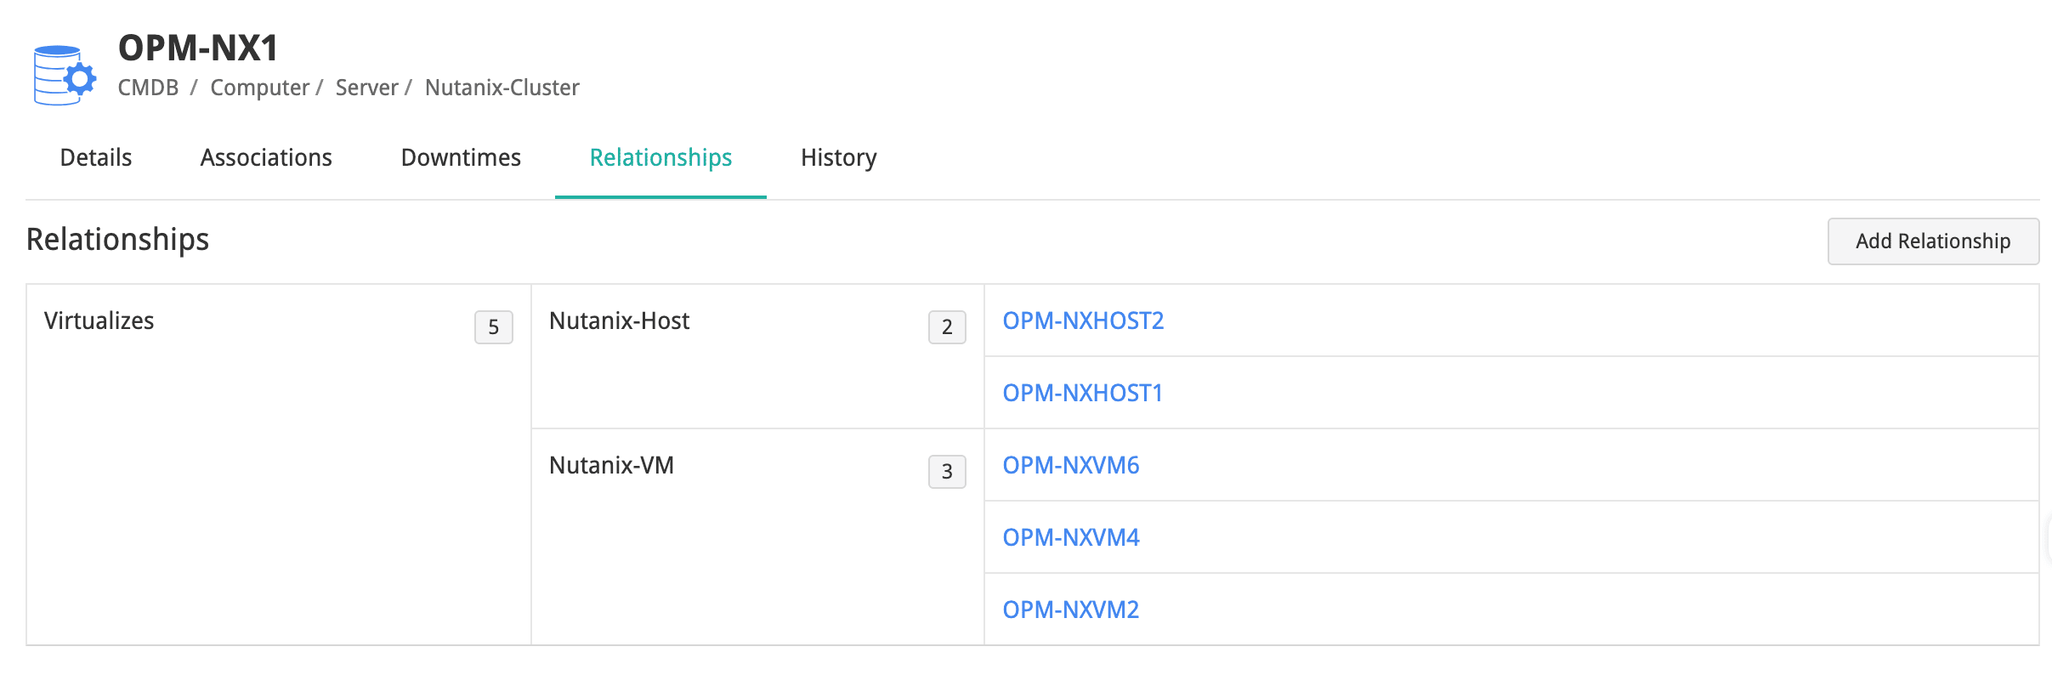
Task: Open the OPM-NXHOST2 link
Action: pyautogui.click(x=1082, y=321)
